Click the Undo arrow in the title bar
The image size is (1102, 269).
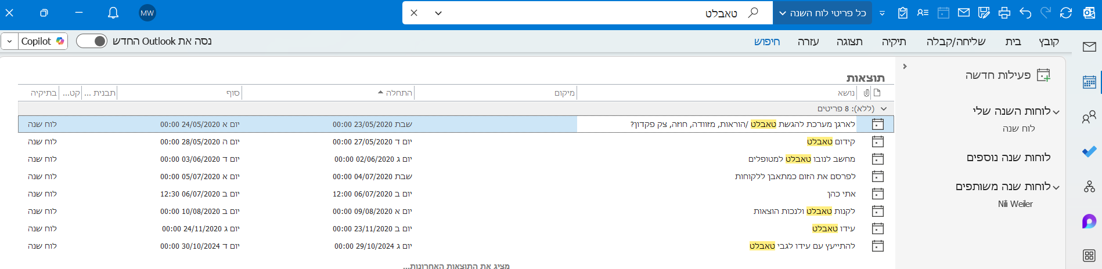coord(1025,13)
